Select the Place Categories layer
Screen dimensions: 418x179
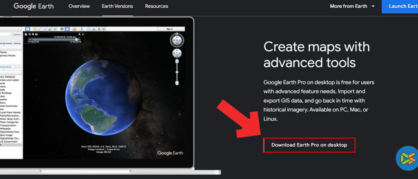[9, 122]
